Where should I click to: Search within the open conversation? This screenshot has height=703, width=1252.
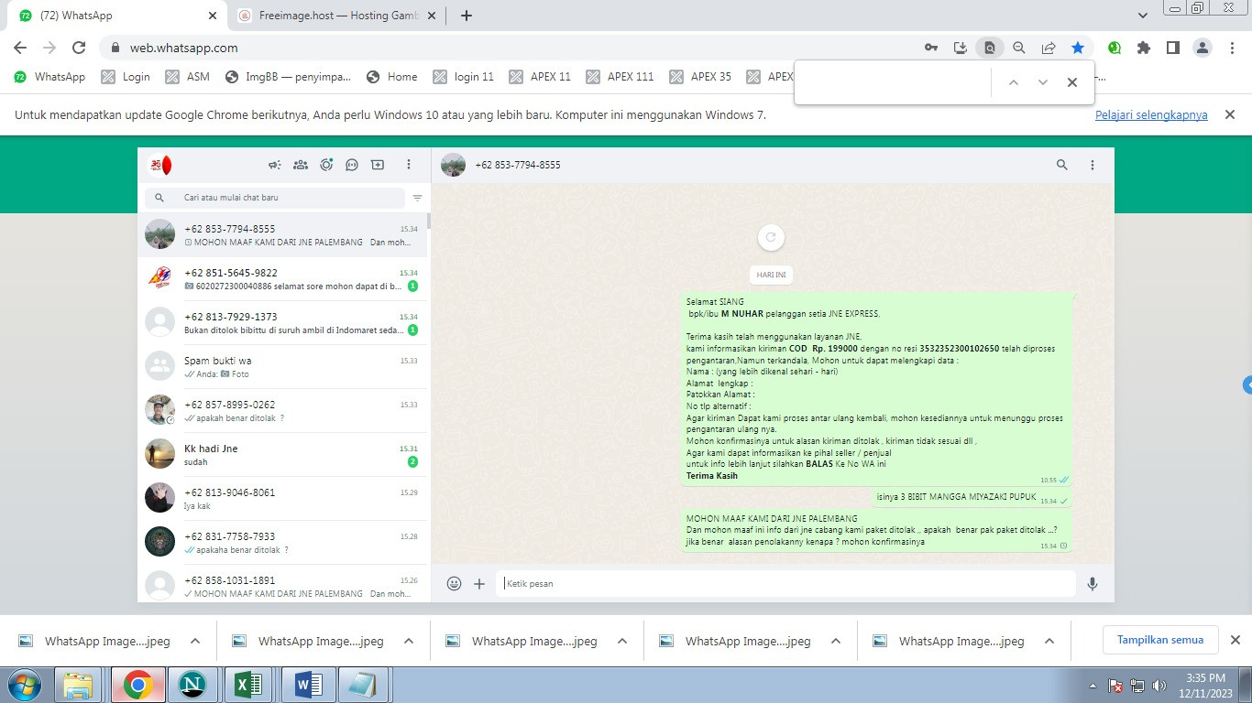1062,165
